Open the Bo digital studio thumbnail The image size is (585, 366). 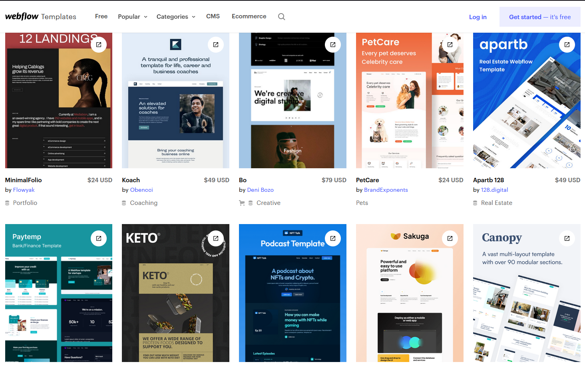coord(292,100)
